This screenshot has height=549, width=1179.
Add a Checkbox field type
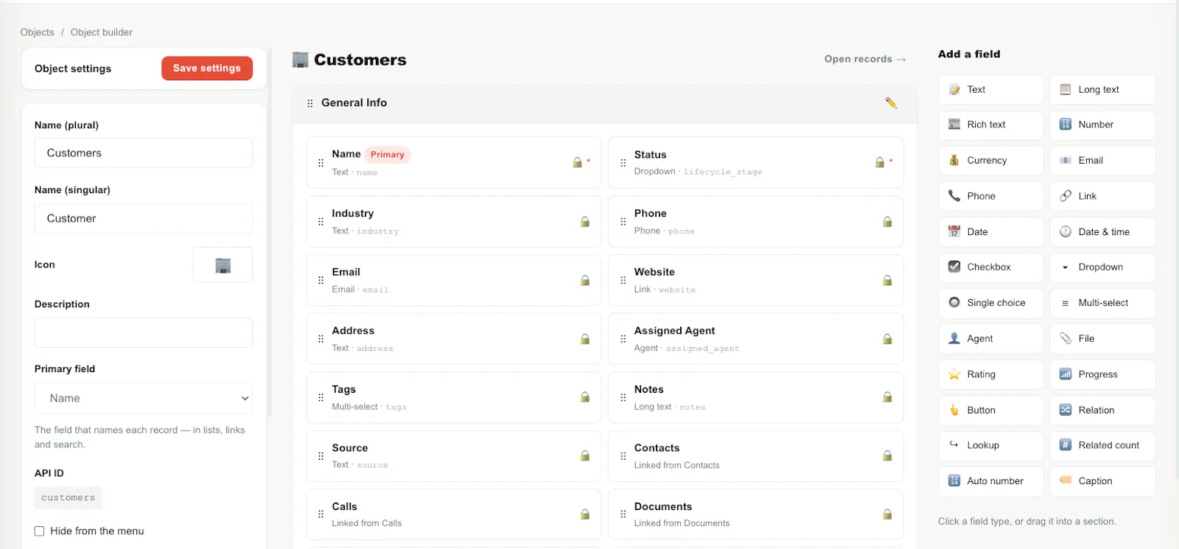click(x=991, y=267)
